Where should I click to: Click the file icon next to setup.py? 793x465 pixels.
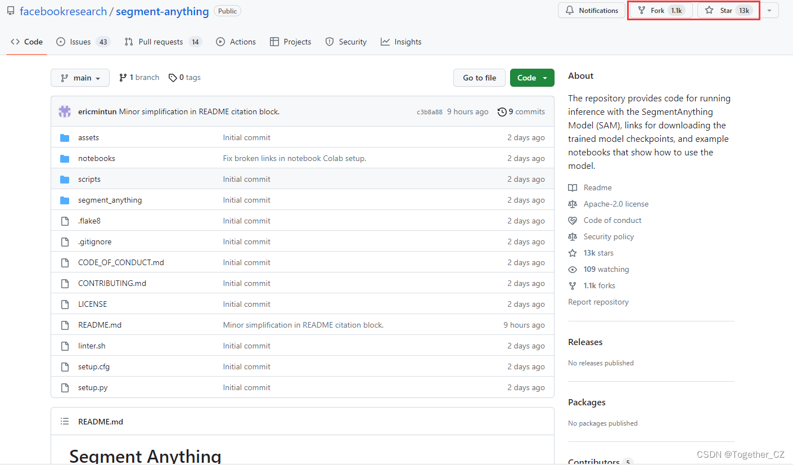coord(65,387)
